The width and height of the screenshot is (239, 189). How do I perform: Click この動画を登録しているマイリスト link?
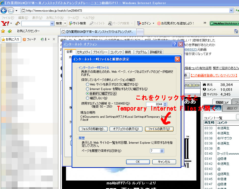click(214, 76)
